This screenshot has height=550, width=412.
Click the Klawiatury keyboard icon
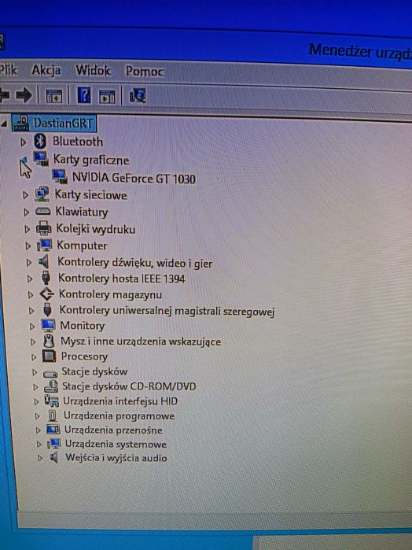point(42,211)
